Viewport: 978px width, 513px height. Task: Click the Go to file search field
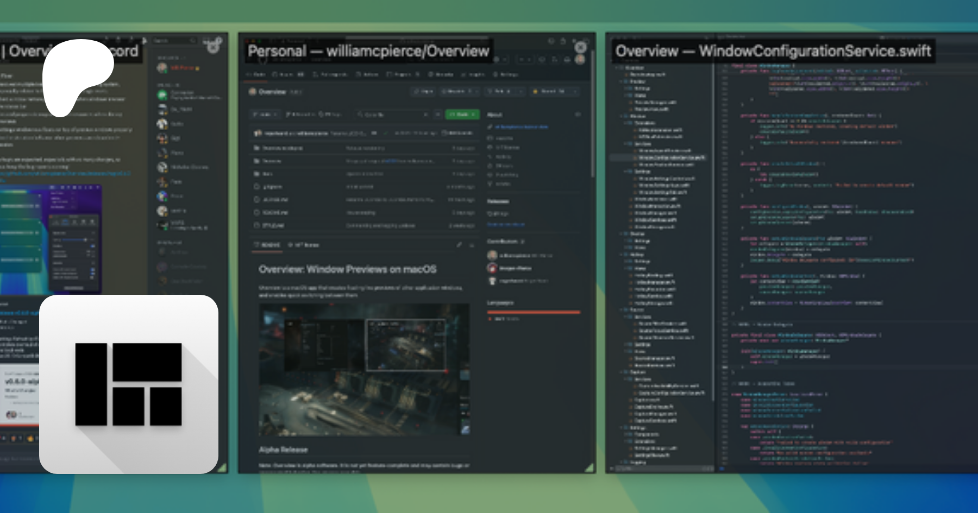coord(392,115)
